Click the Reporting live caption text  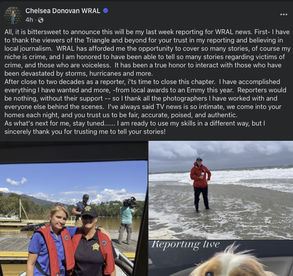click(185, 245)
